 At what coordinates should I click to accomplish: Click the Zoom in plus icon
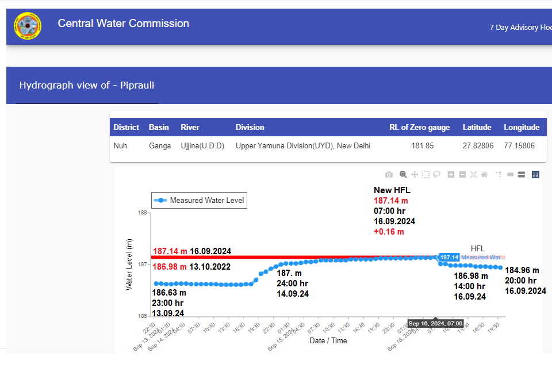[x=451, y=175]
